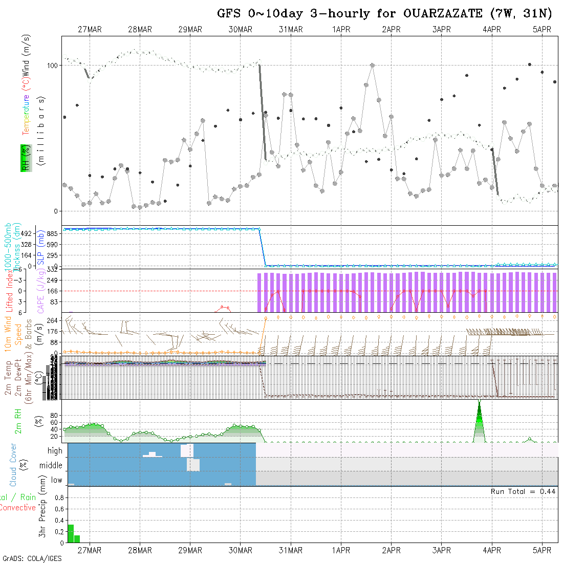Click the 5APR label on the top axis
Viewport: 563px width, 563px height.
(542, 30)
